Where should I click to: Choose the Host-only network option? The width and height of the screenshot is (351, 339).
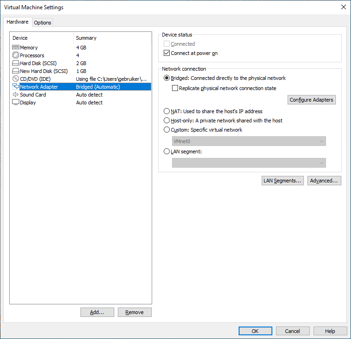(167, 121)
